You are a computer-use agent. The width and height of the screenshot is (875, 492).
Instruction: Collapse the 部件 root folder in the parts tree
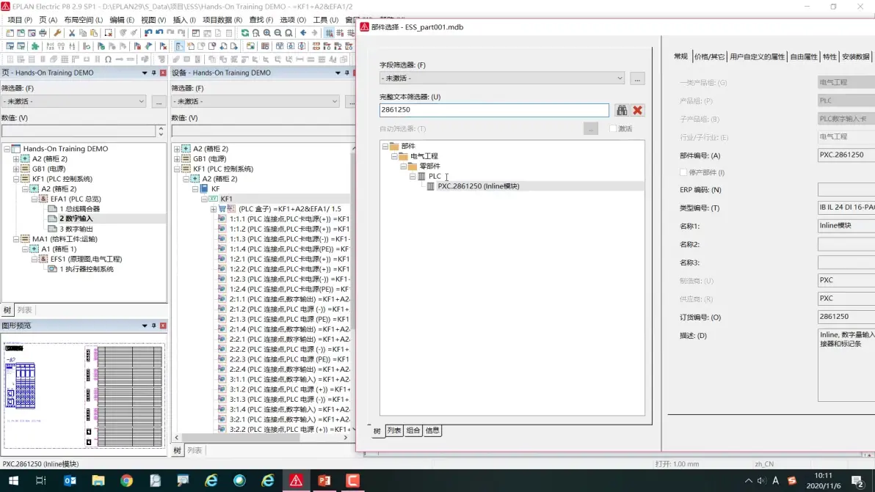tap(385, 146)
